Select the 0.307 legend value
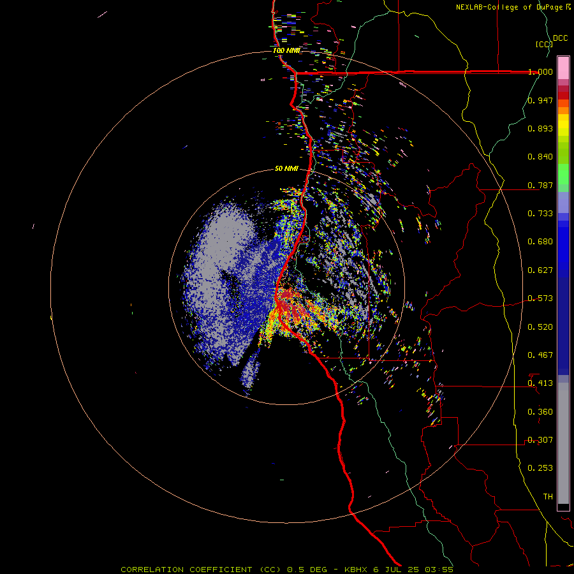Viewport: 574px width, 574px height. (x=540, y=440)
